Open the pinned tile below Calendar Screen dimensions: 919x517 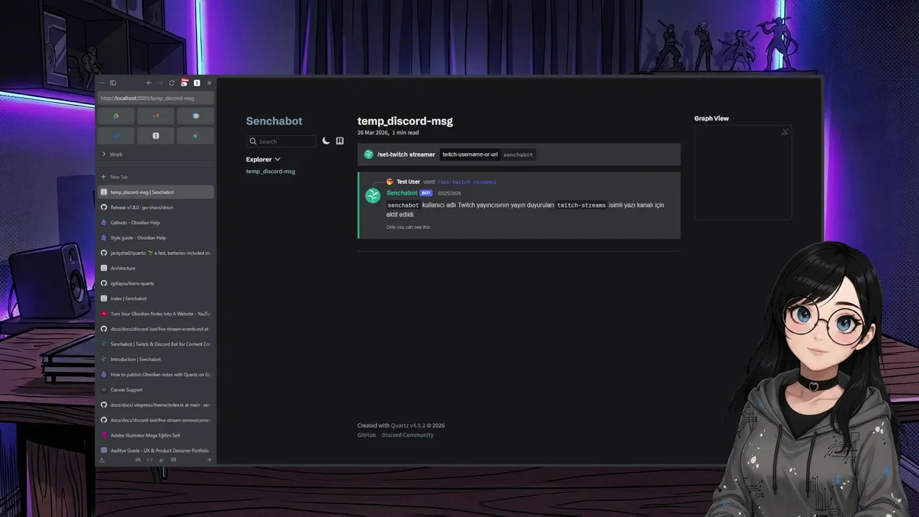click(x=195, y=136)
